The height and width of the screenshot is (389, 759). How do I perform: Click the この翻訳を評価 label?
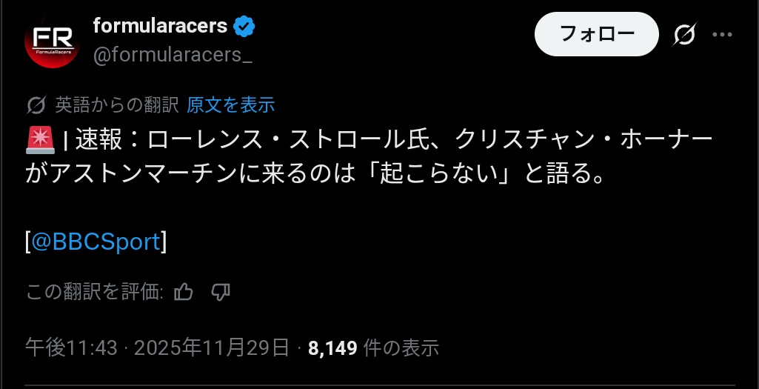pyautogui.click(x=94, y=293)
